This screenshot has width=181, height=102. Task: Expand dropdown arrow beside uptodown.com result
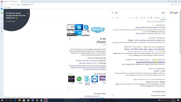(133, 60)
